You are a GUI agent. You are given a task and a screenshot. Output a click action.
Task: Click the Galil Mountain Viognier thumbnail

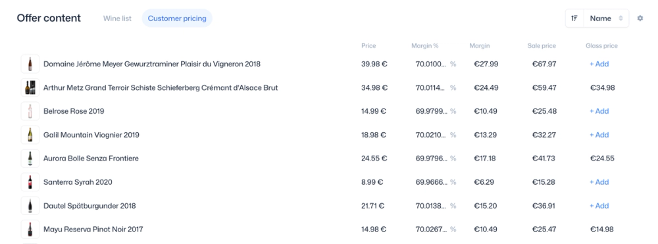30,135
